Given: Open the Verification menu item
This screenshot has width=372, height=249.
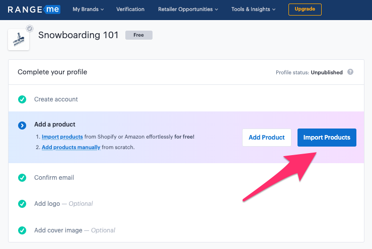Looking at the screenshot, I should pos(130,9).
